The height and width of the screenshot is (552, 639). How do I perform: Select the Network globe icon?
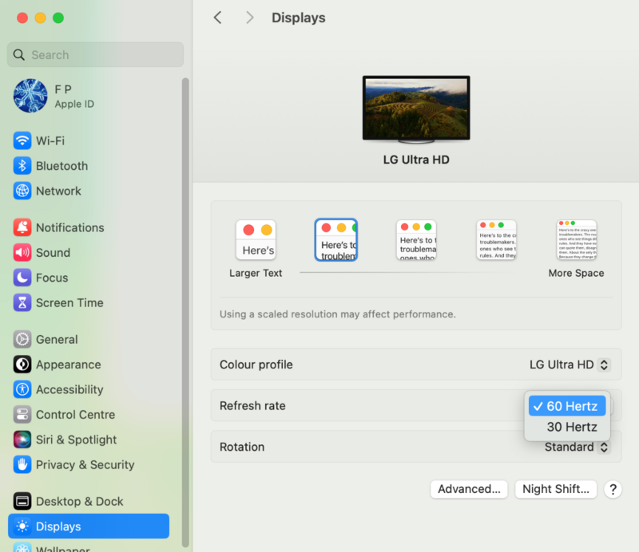pyautogui.click(x=22, y=191)
